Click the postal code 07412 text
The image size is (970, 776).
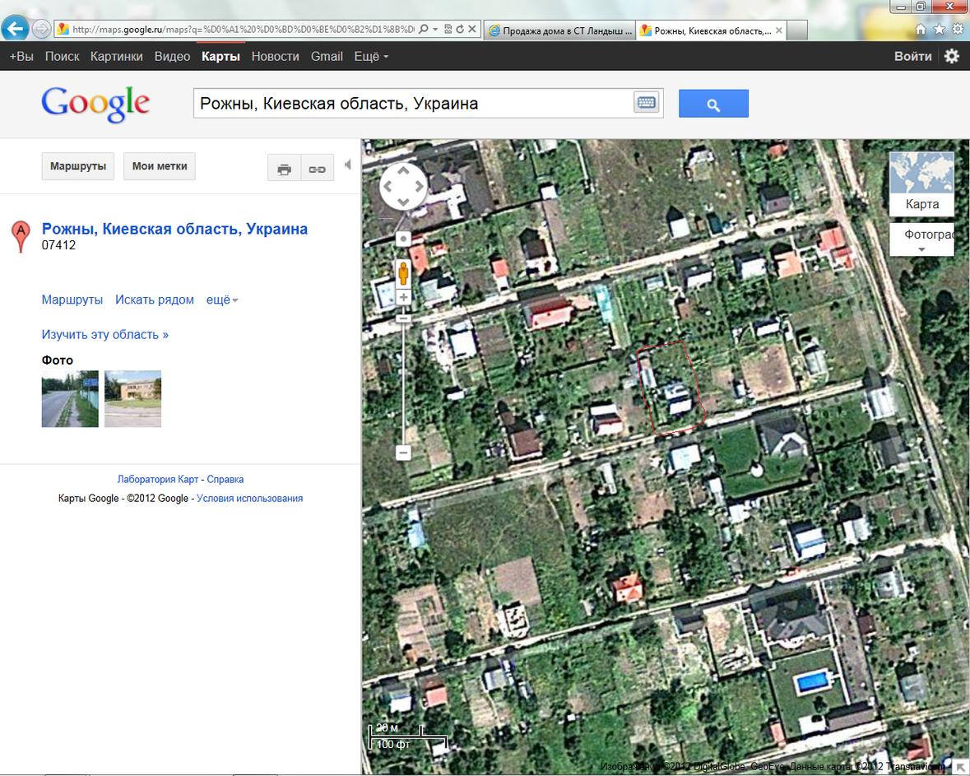[x=58, y=245]
